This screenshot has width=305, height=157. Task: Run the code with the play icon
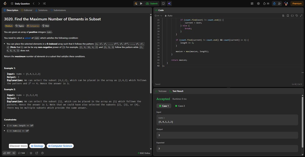pyautogui.click(x=141, y=4)
